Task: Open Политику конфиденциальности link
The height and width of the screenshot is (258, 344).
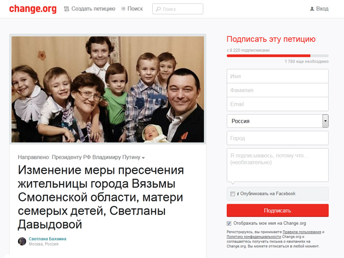Action: 254,236
